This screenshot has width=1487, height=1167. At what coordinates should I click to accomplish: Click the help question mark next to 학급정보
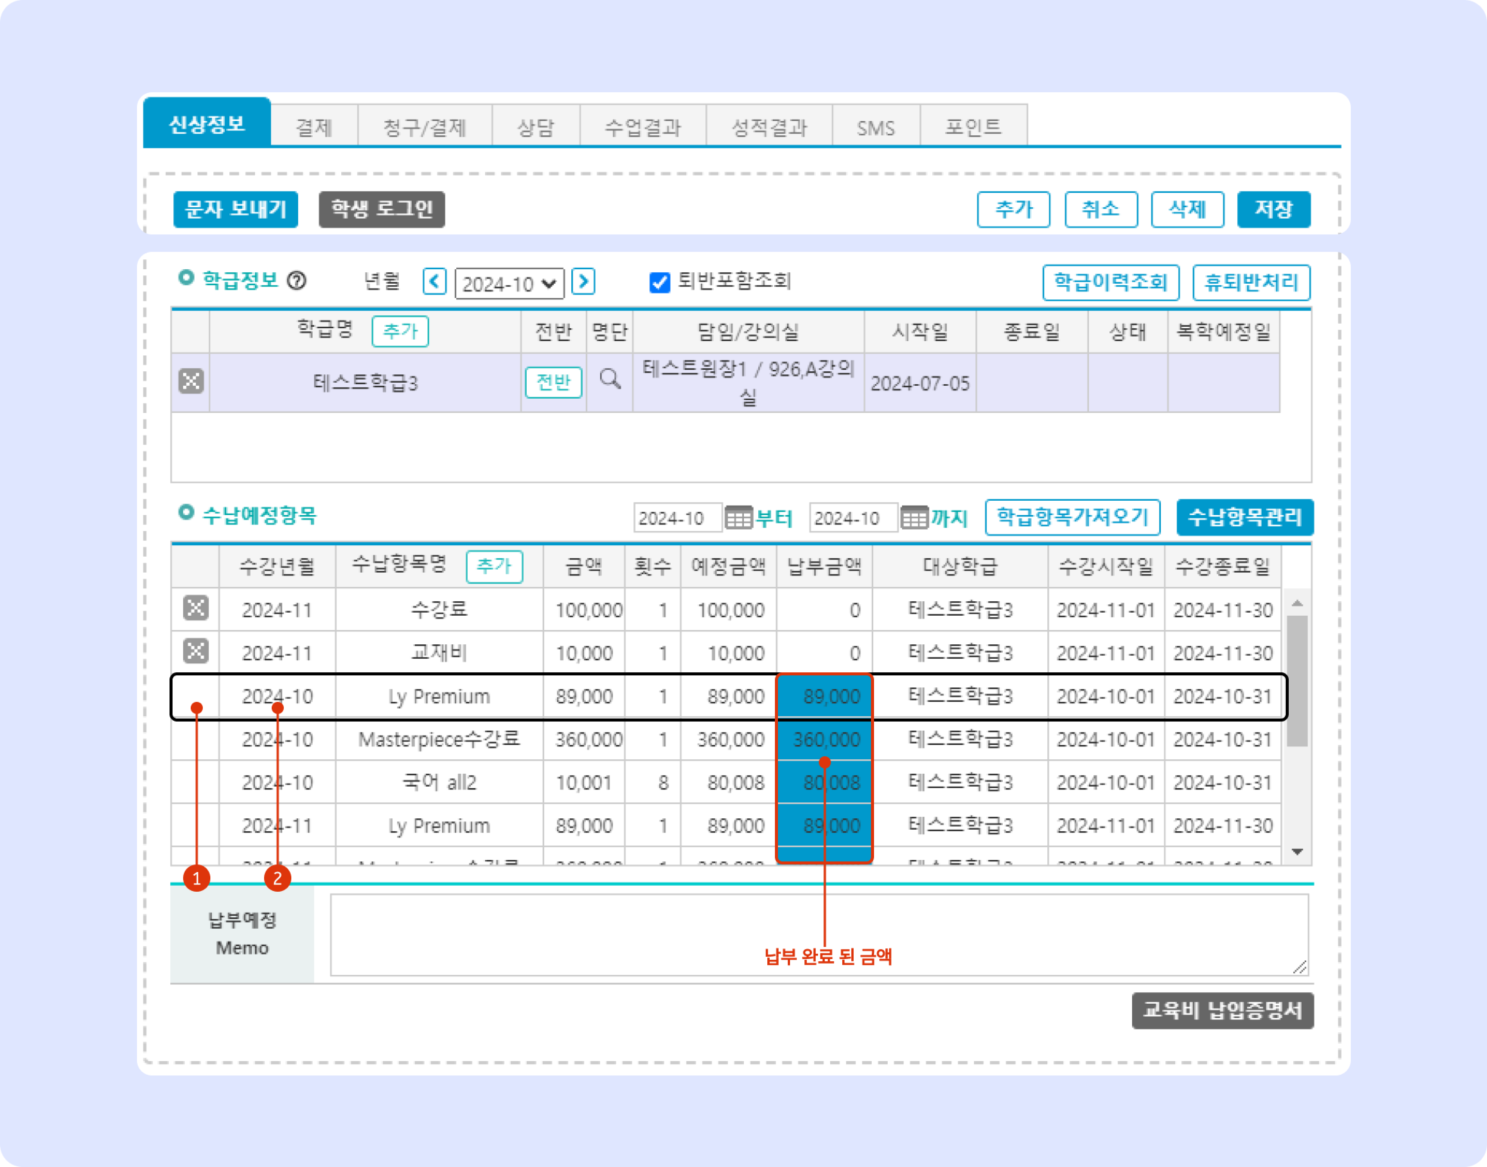pos(297,281)
